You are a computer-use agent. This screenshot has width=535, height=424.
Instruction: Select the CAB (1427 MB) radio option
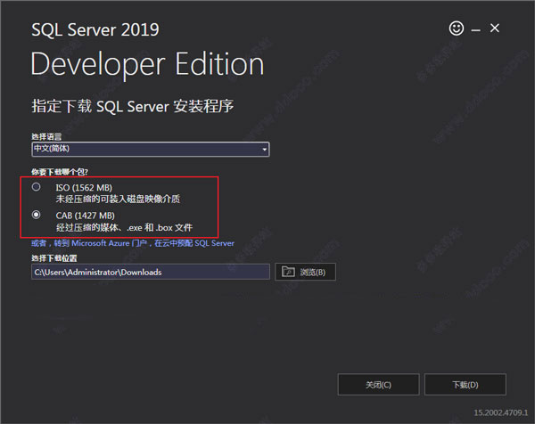click(x=37, y=215)
